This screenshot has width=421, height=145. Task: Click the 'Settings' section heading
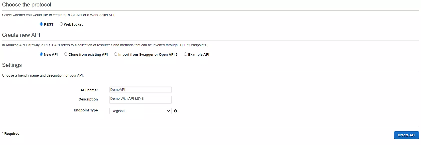coord(12,65)
